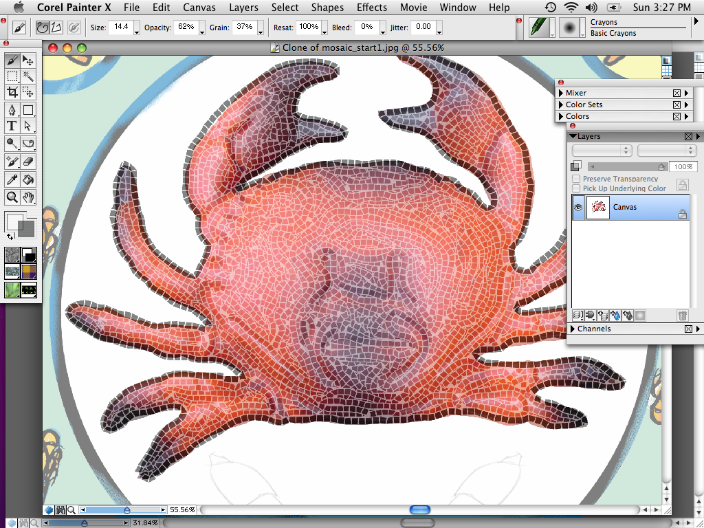Click the brush Size value field
This screenshot has height=528, width=704.
point(120,27)
